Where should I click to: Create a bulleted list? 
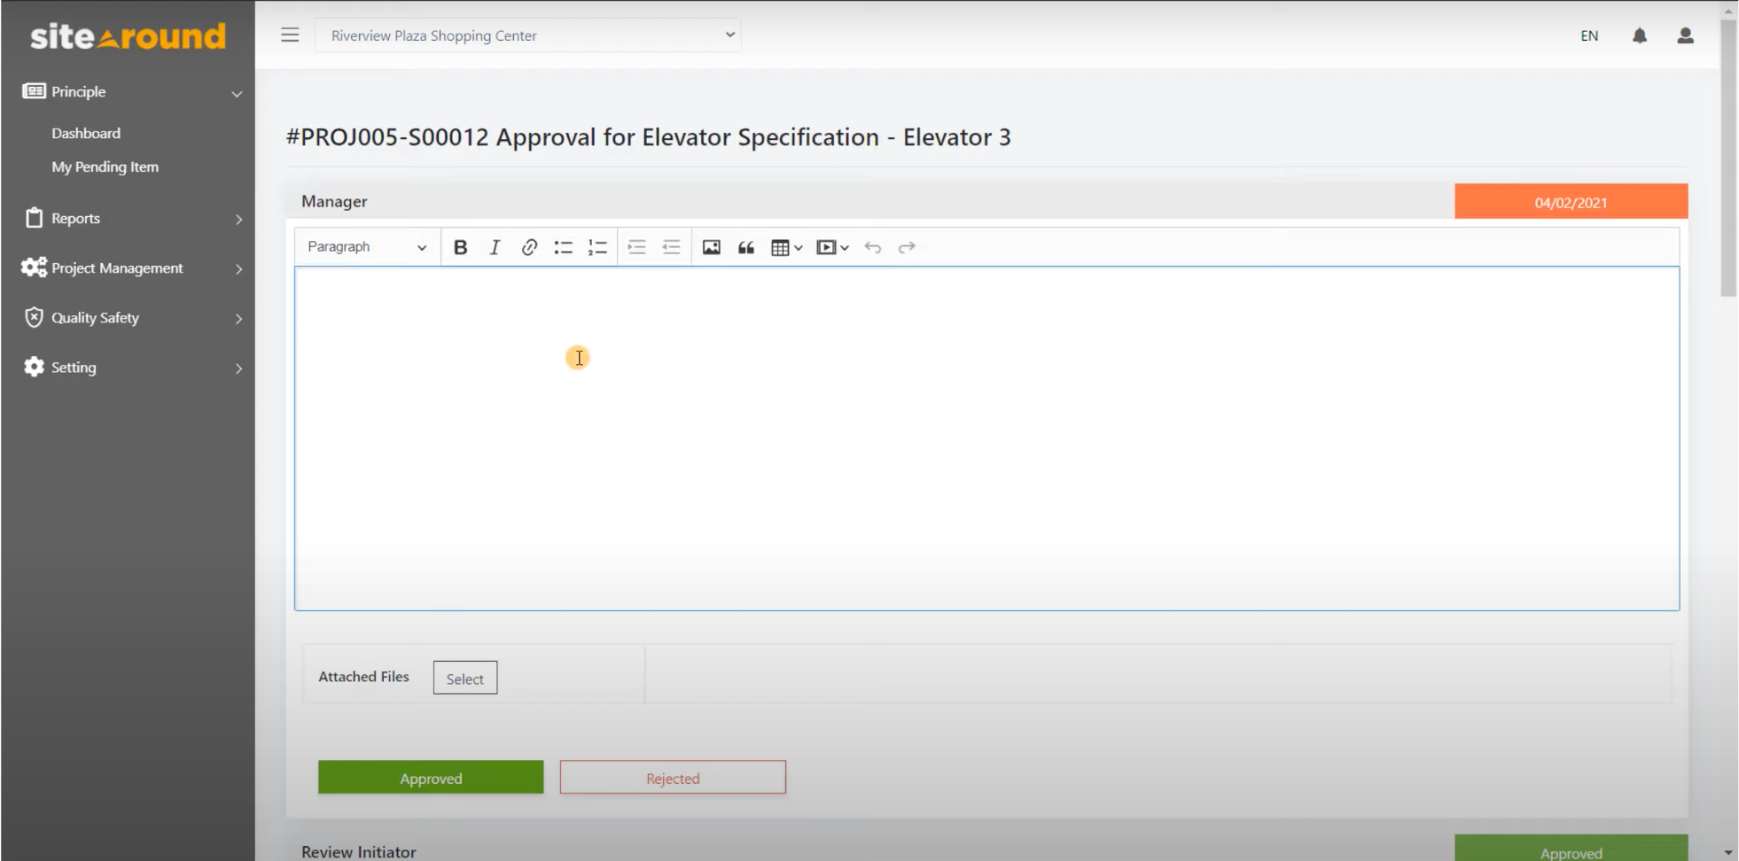tap(563, 247)
